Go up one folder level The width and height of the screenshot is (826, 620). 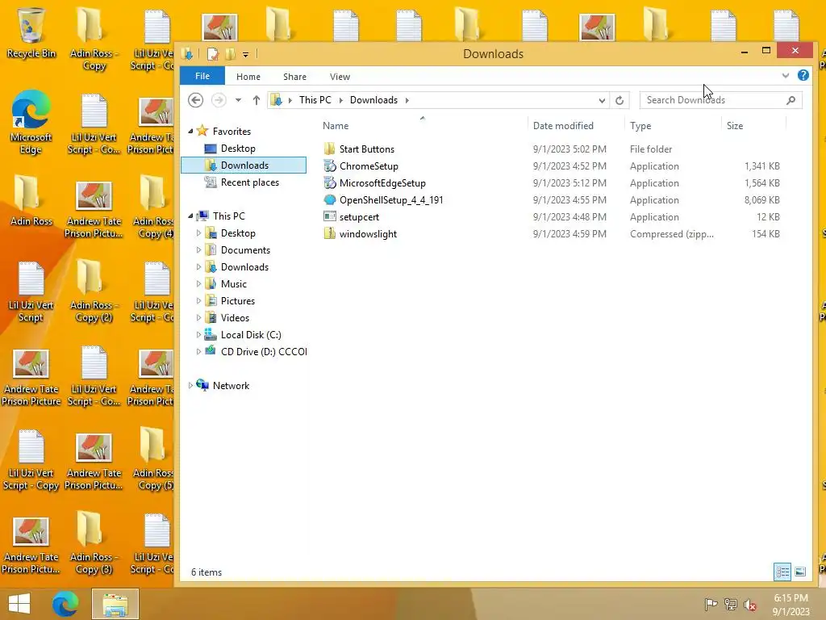tap(256, 100)
